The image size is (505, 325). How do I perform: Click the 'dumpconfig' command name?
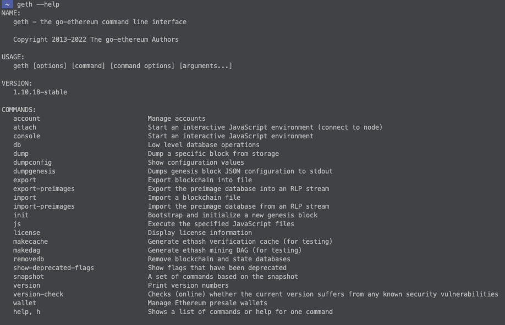pos(32,162)
